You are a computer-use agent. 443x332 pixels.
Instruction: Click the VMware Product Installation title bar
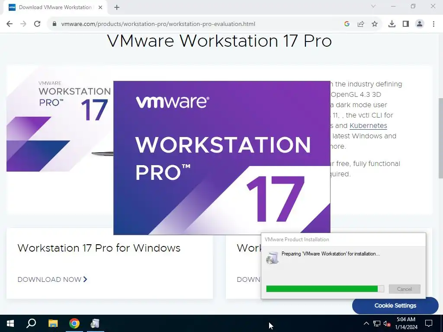[343, 239]
